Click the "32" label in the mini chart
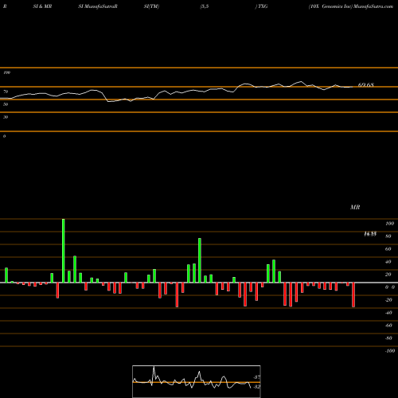The height and width of the screenshot is (398, 398). (x=257, y=387)
